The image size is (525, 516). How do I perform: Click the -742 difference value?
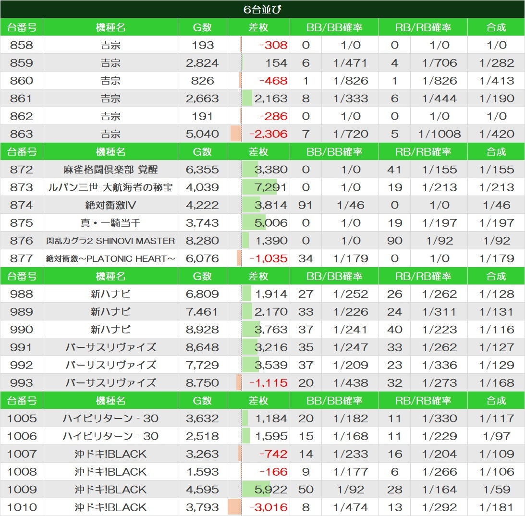tap(273, 454)
